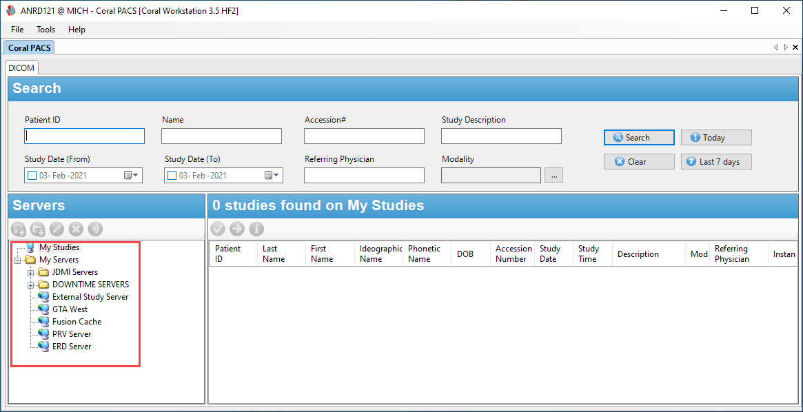Click the right-arrow icon above the studies table
803x412 pixels.
click(x=237, y=229)
